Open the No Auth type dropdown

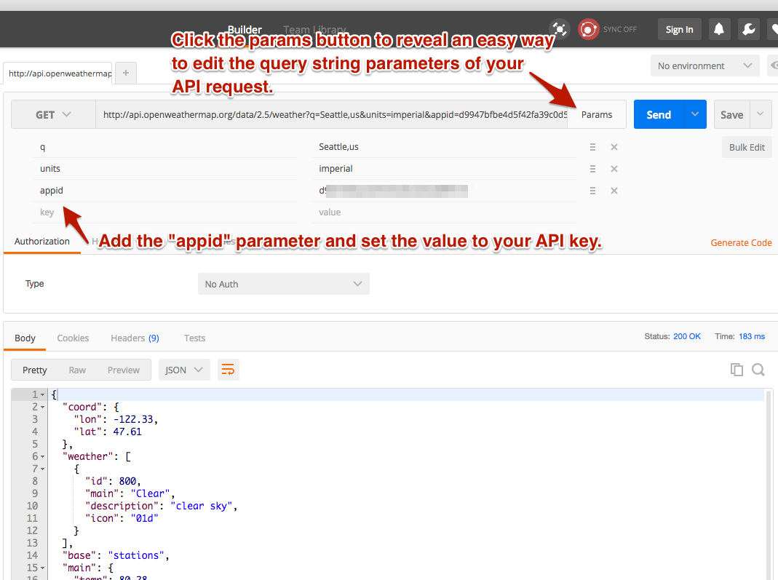tap(283, 283)
